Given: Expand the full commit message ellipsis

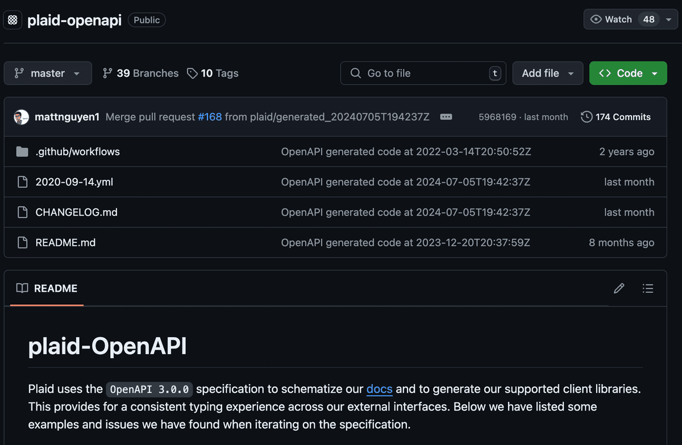Looking at the screenshot, I should 446,117.
